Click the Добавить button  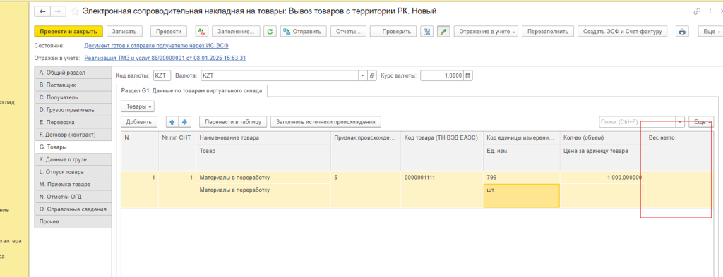139,122
